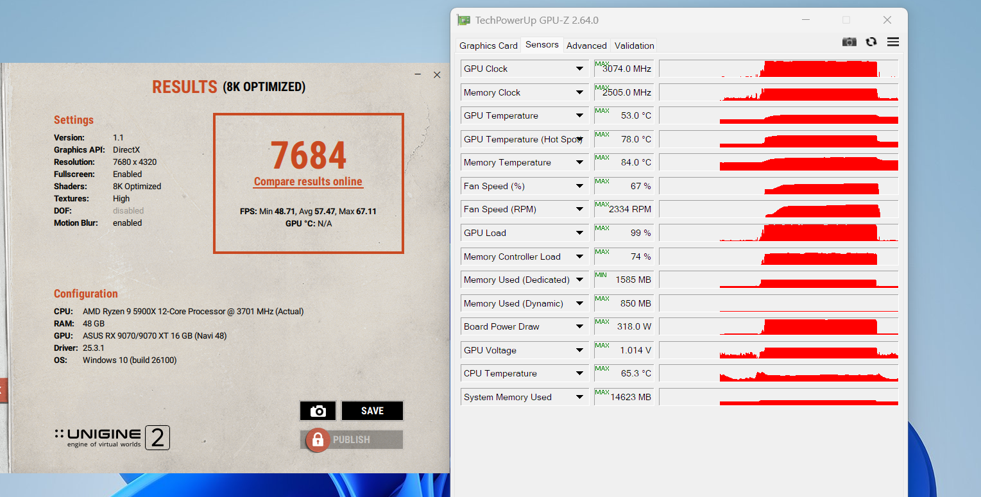Open the System Memory Used dropdown
This screenshot has width=981, height=497.
(579, 397)
